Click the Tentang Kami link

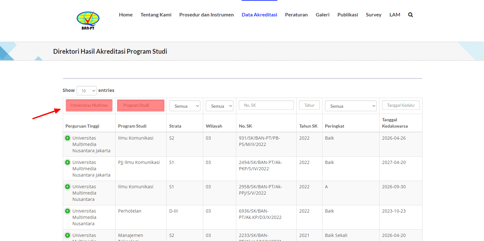pyautogui.click(x=156, y=15)
